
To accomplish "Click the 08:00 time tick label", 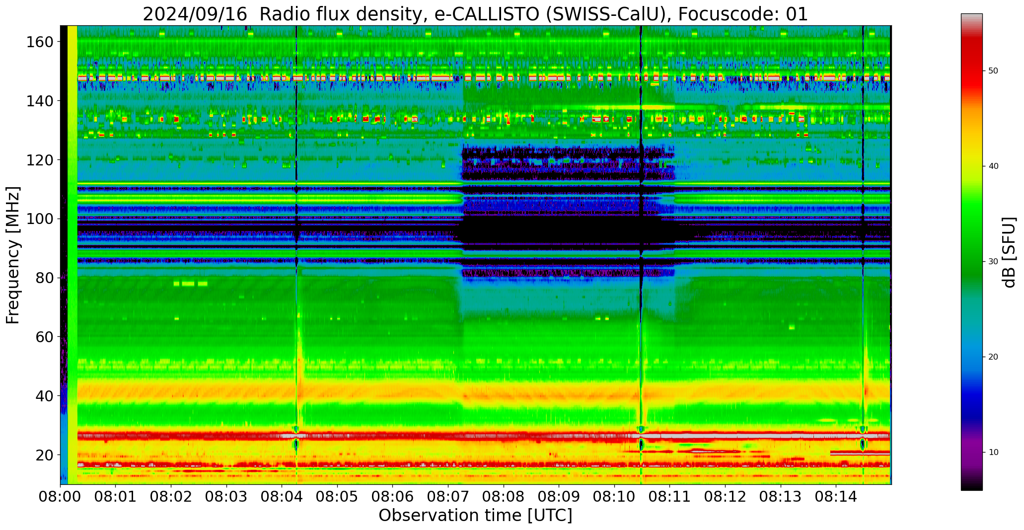I will 61,497.
